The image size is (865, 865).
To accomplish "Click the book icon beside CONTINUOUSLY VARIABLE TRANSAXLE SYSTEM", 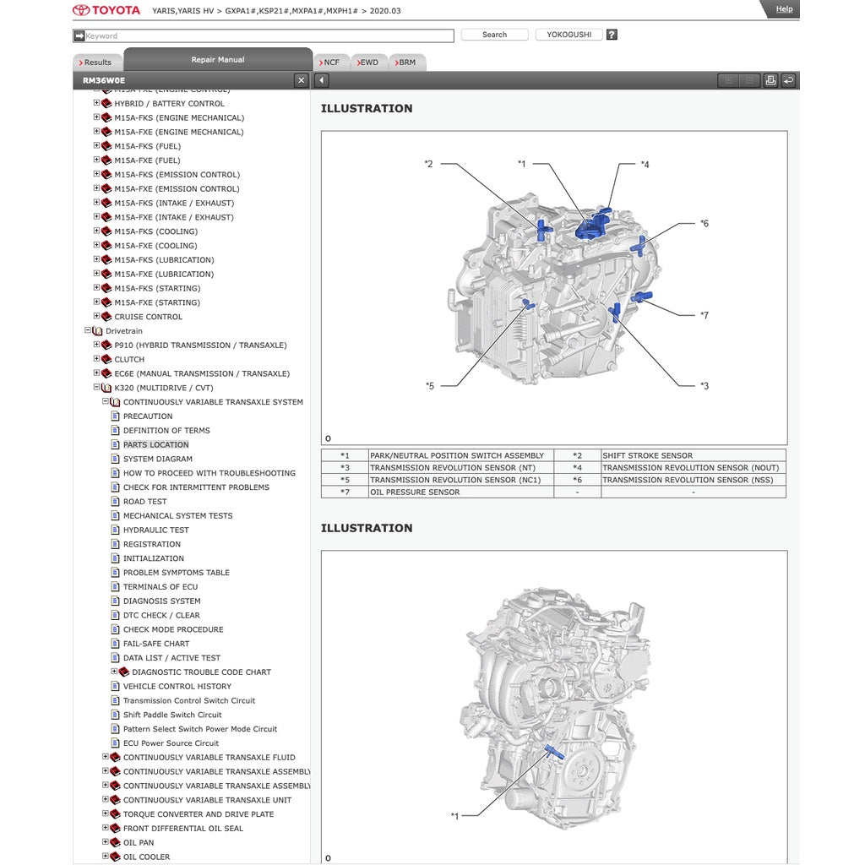I will click(x=115, y=402).
